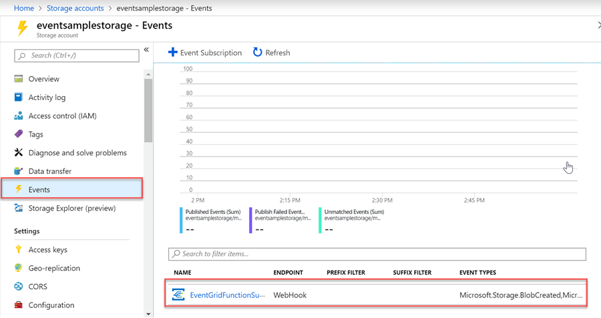
Task: Click the circular Refresh arrow icon
Action: coord(258,52)
